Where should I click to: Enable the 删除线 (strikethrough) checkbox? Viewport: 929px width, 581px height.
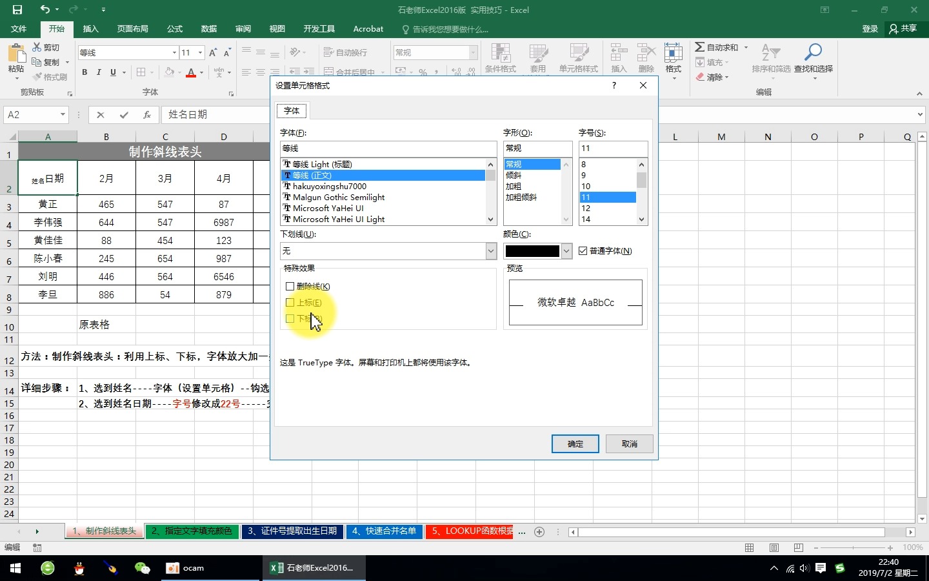tap(290, 286)
